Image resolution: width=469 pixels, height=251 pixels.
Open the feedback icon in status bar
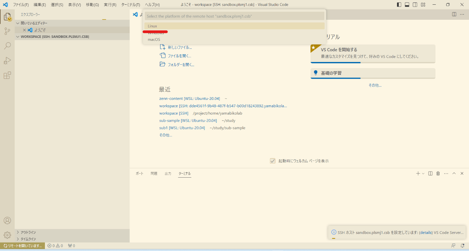tap(454, 246)
